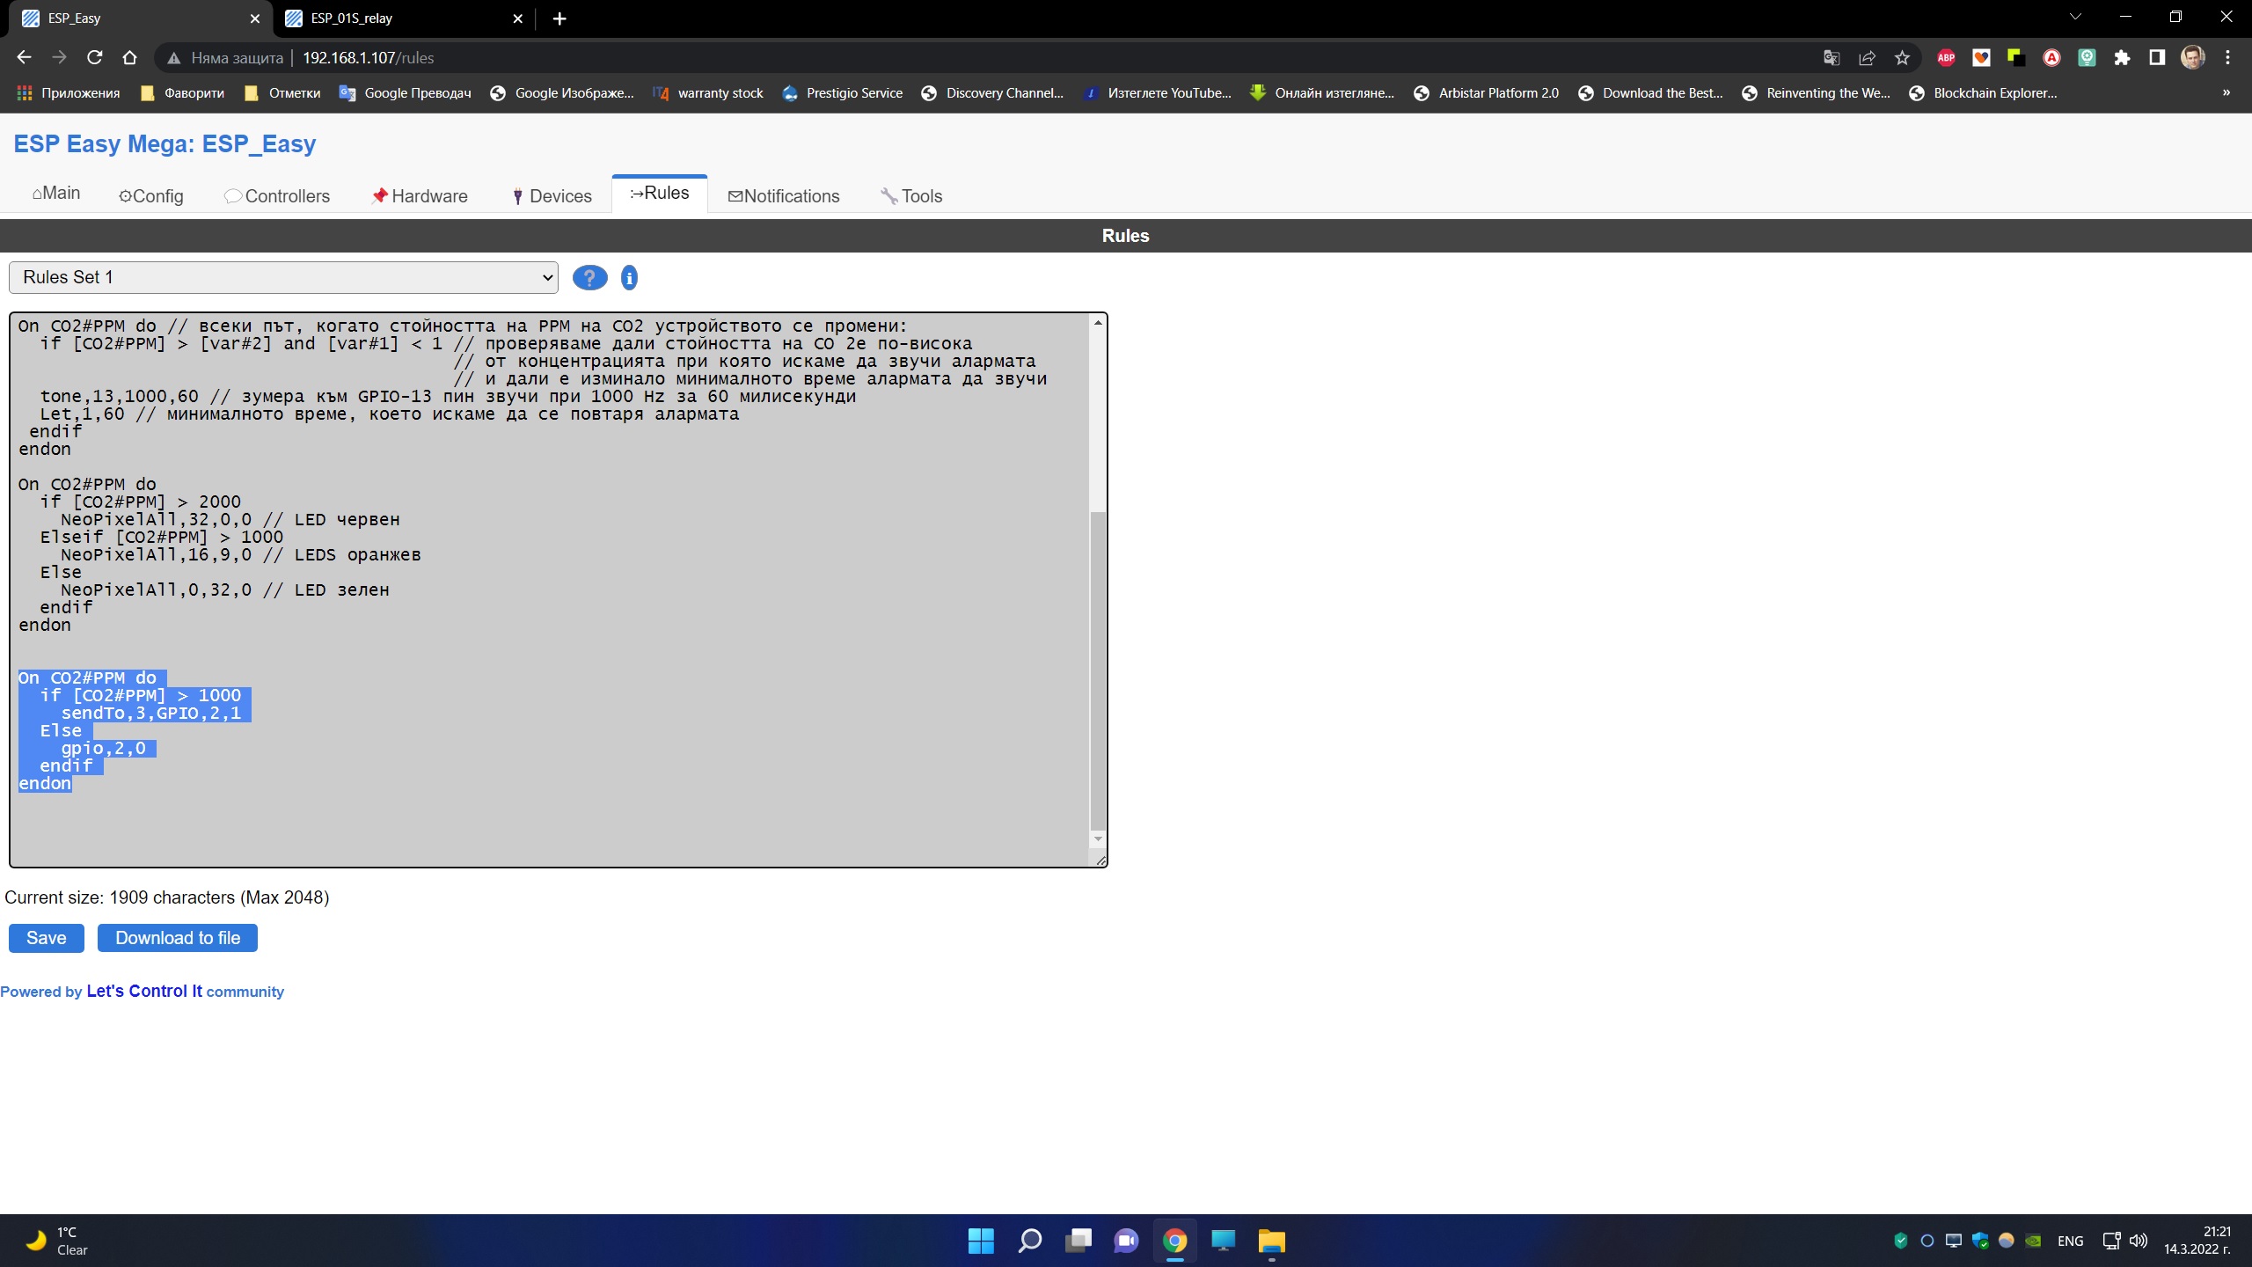The image size is (2252, 1267).
Task: Open the warranty stock bookmark
Action: click(708, 93)
